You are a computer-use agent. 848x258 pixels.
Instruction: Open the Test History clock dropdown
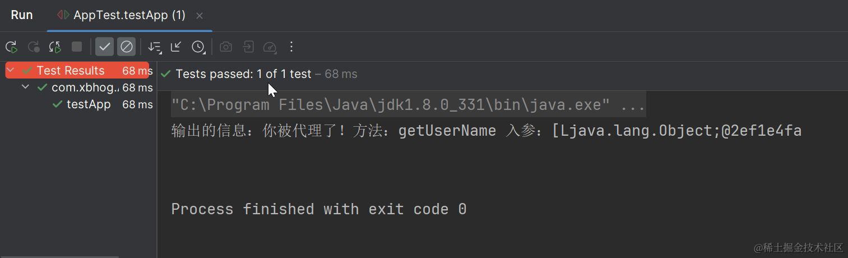pos(198,47)
